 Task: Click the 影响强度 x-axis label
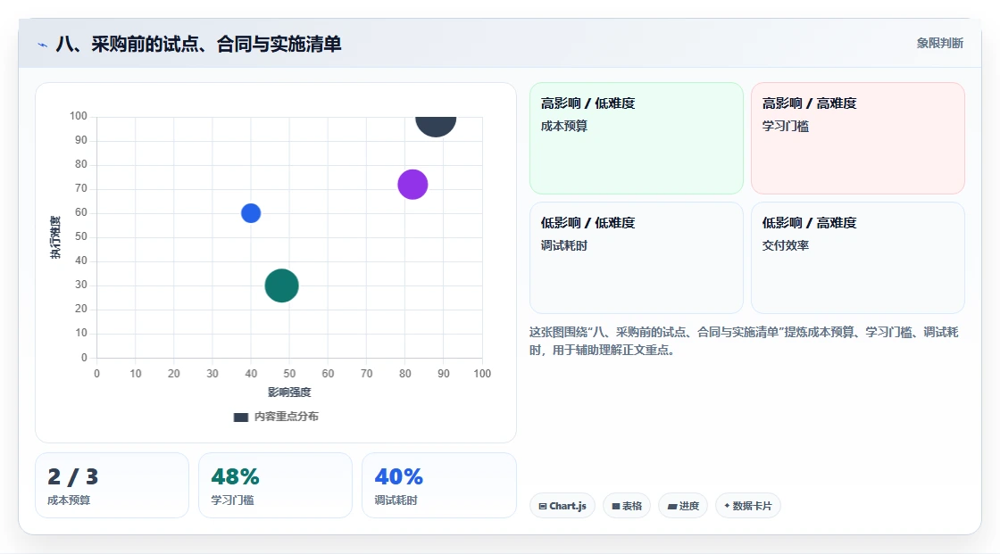coord(289,392)
